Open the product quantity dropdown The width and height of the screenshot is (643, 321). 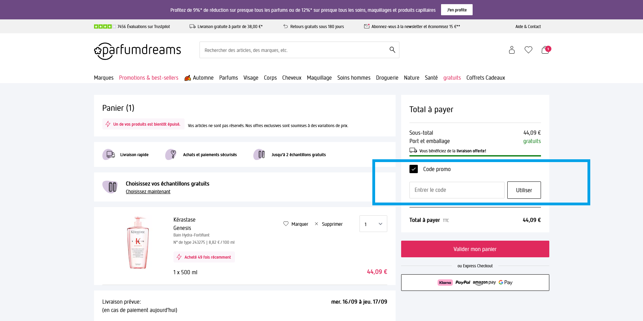click(373, 224)
